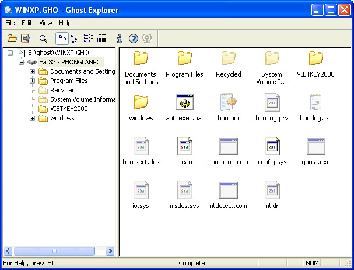Click 'For Help, press F1' status text
Viewport: 354px width, 270px height.
(29, 263)
